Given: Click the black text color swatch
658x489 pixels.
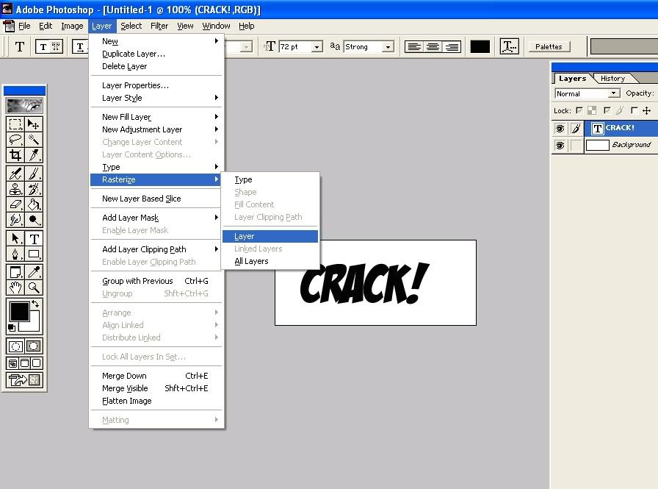Looking at the screenshot, I should [480, 46].
